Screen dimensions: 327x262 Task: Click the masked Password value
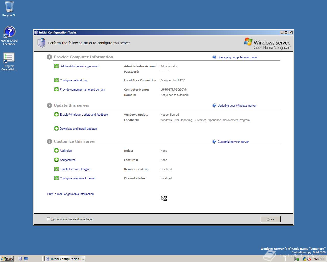164,71
